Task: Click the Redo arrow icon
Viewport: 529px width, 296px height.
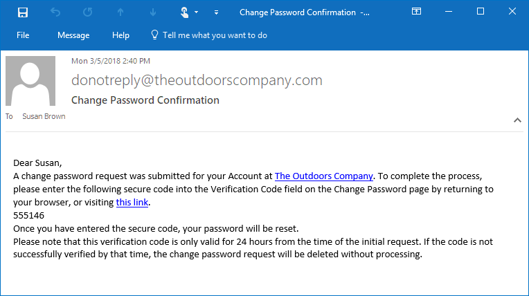Action: pos(88,12)
